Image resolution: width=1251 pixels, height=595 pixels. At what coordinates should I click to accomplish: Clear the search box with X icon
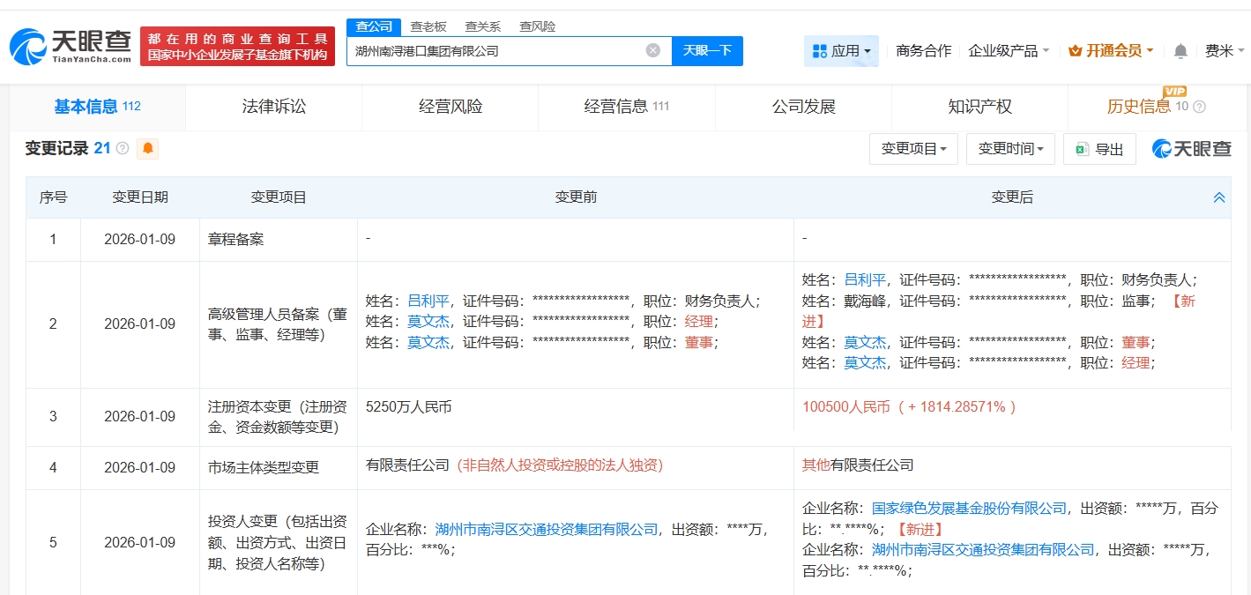coord(653,50)
